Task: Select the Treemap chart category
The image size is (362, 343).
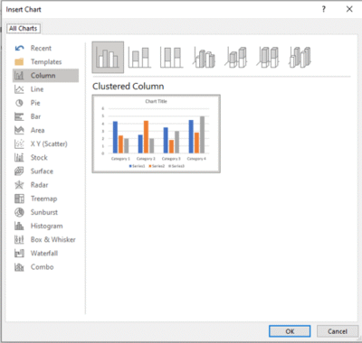Action: [45, 199]
